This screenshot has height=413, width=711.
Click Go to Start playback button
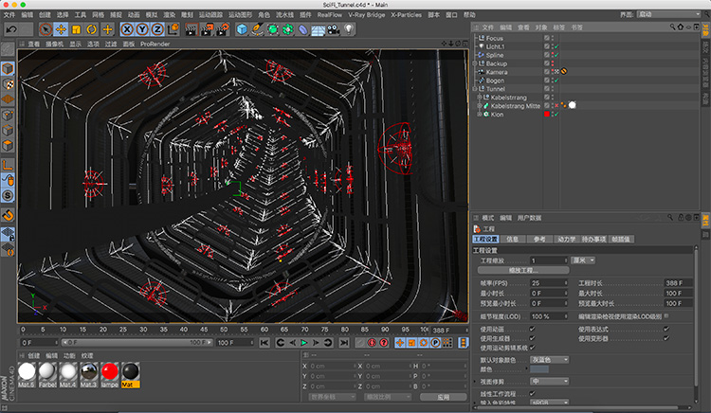(x=264, y=343)
